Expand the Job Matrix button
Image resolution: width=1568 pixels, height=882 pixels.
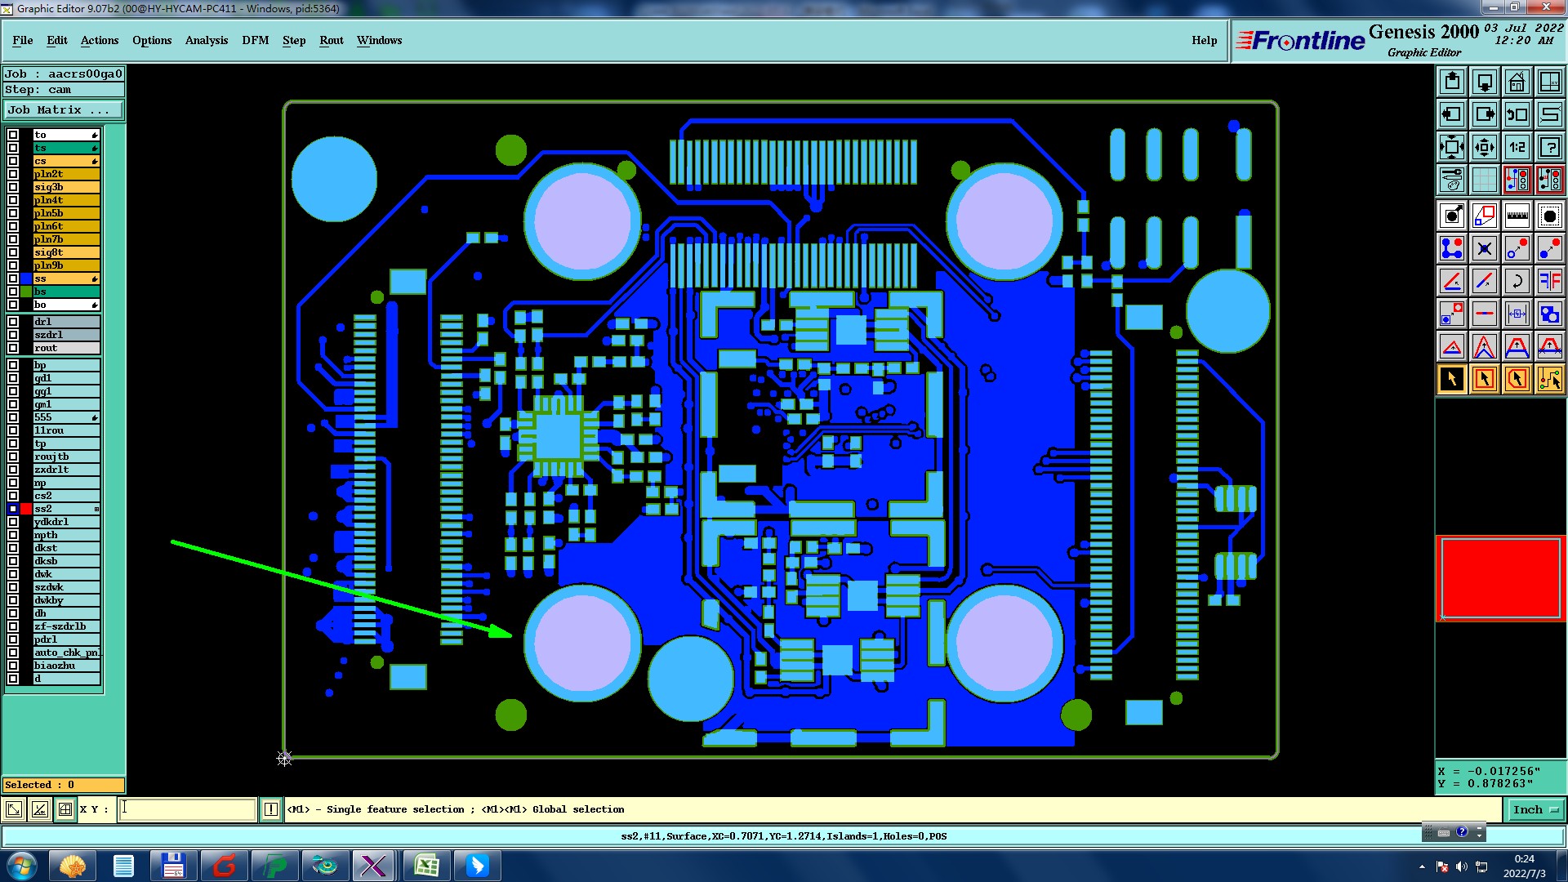[x=64, y=109]
